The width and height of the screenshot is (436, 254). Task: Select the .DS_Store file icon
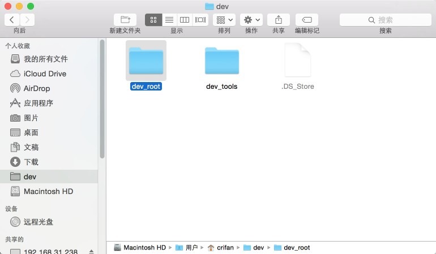298,60
